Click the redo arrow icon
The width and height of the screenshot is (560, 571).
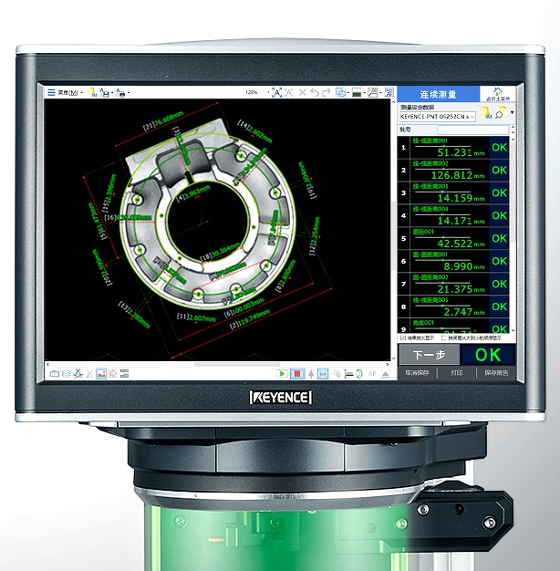point(327,93)
